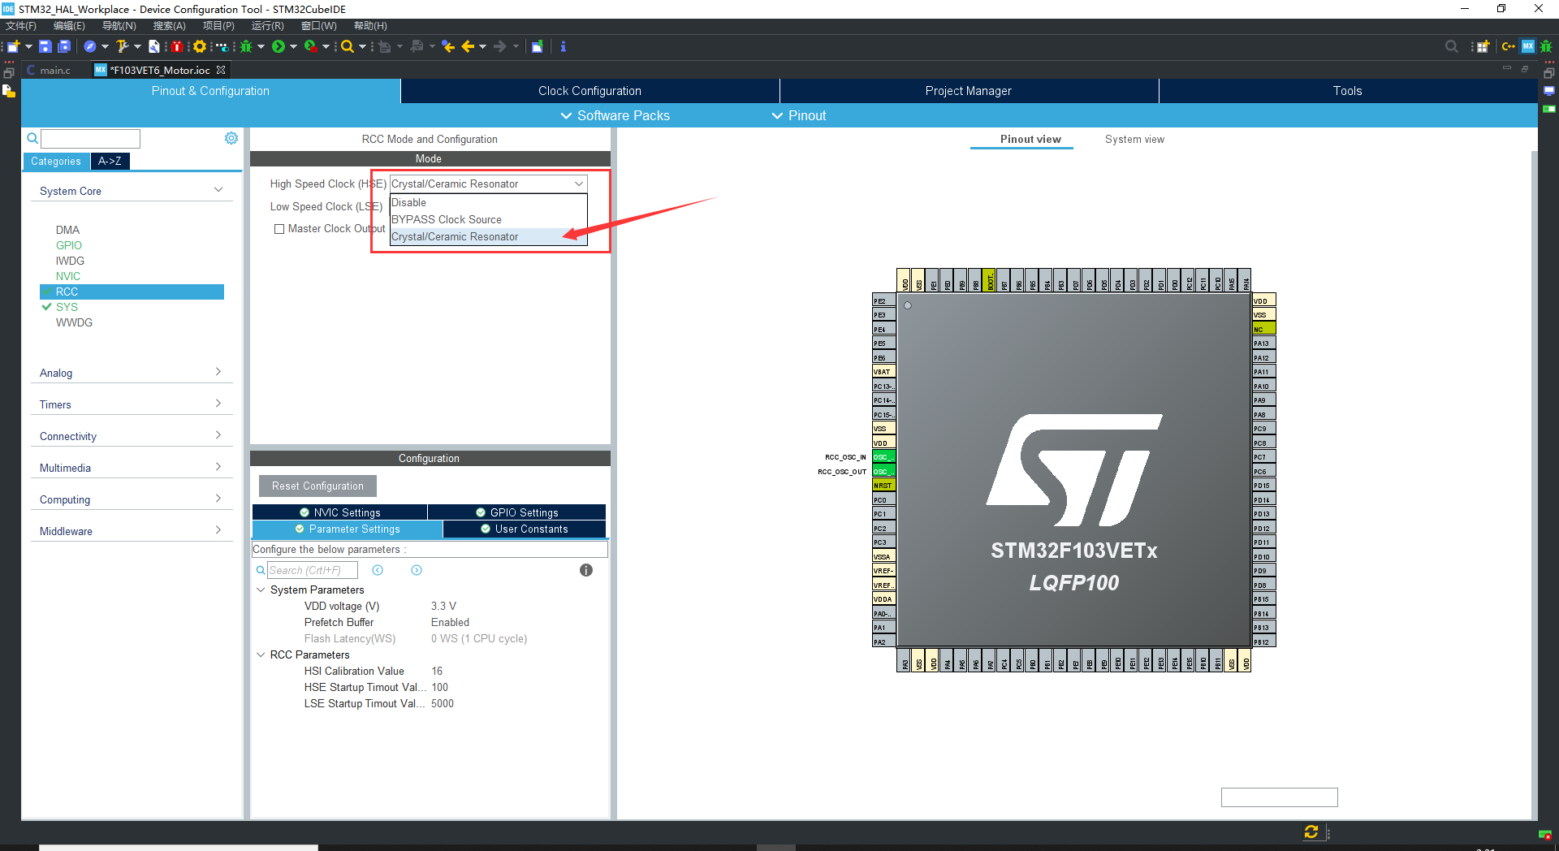Select GPIO in the System Core list
Image resolution: width=1559 pixels, height=851 pixels.
68,245
